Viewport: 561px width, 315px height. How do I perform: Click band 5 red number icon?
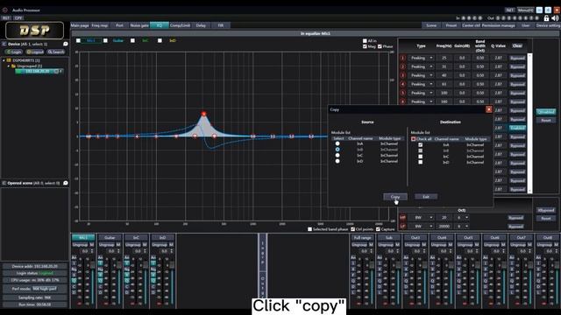coord(403,93)
